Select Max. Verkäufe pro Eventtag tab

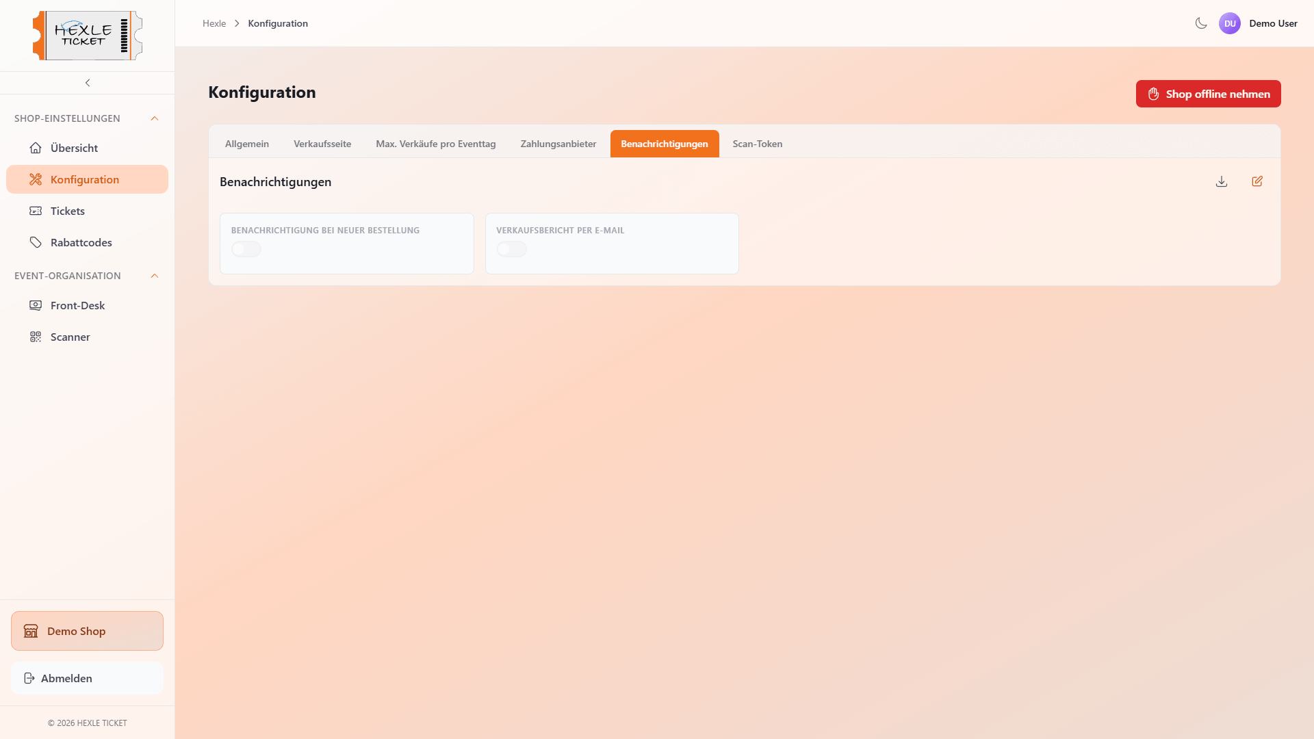435,144
